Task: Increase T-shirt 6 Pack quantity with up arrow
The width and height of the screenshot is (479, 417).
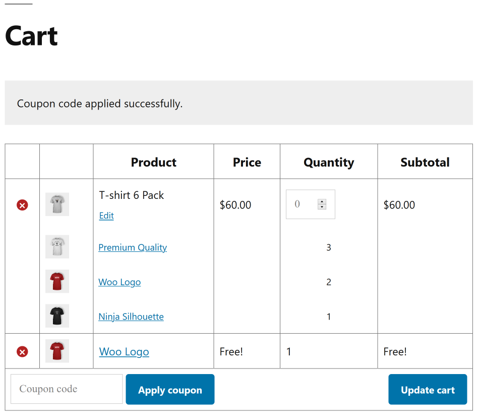Action: pyautogui.click(x=322, y=201)
